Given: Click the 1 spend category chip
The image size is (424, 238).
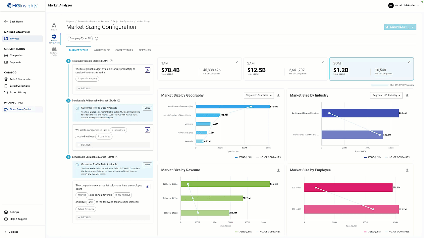Looking at the screenshot, I should [87, 79].
